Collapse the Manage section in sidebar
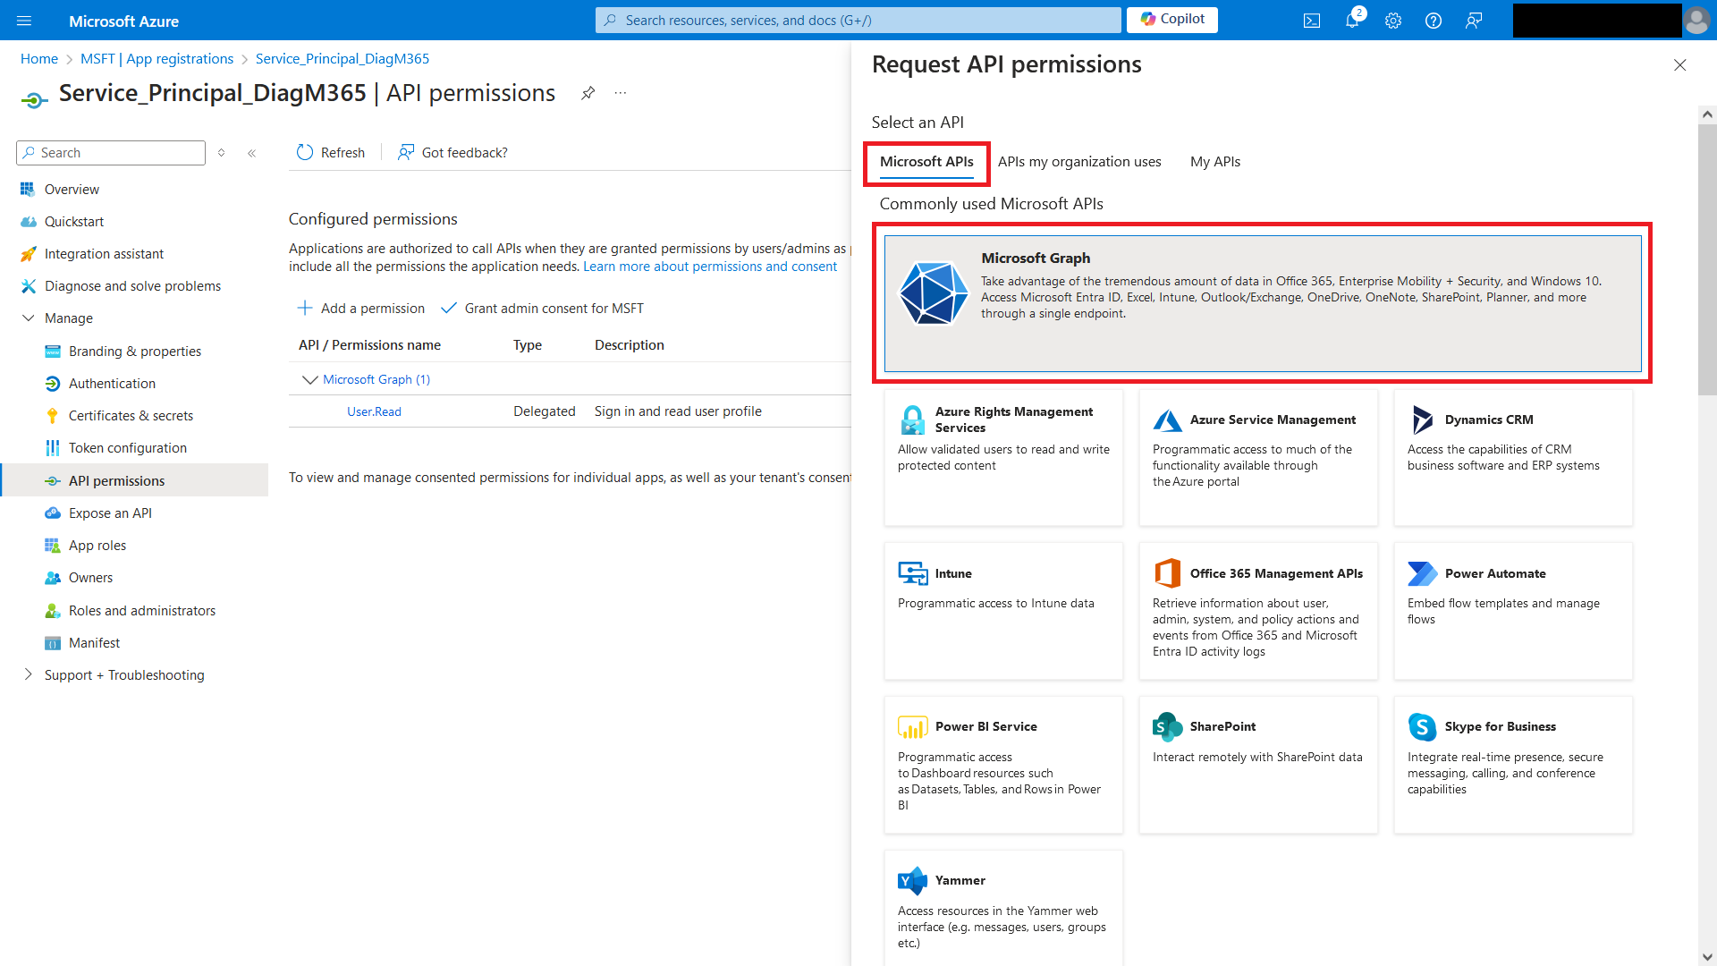This screenshot has height=966, width=1717. coord(29,318)
